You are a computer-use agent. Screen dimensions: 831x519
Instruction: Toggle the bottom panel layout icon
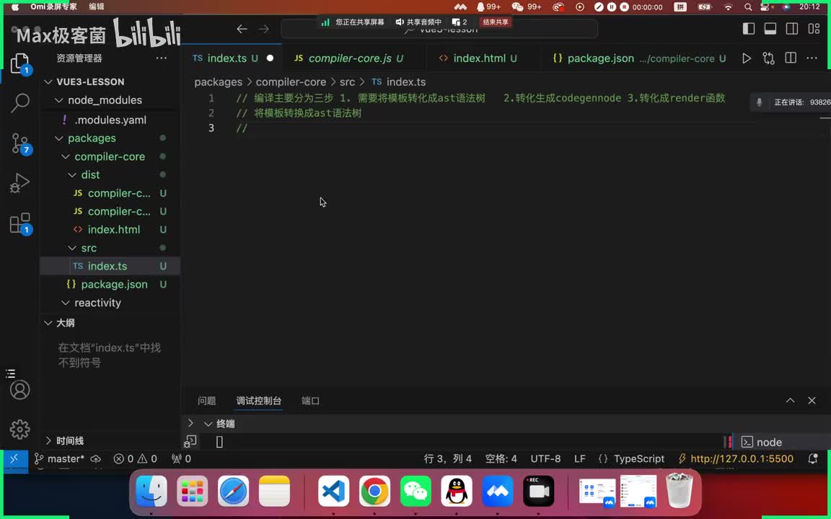point(770,29)
